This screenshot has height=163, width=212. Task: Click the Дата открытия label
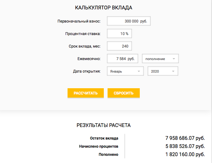click(x=87, y=71)
